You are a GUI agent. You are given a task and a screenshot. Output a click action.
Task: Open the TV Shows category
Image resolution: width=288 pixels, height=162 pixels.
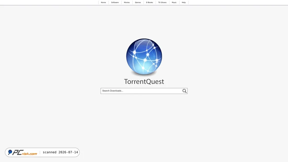(162, 3)
